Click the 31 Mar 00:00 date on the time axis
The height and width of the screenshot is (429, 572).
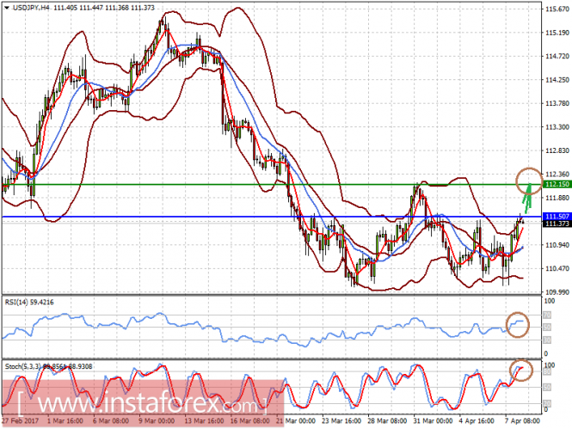click(x=431, y=421)
